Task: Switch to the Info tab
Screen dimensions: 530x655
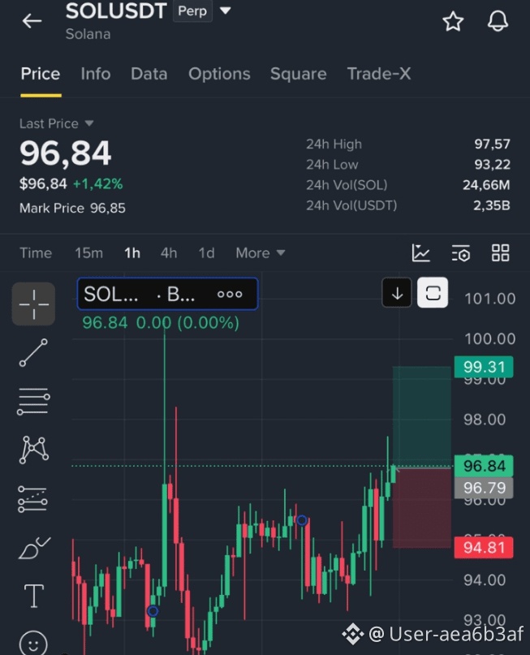Action: (x=96, y=74)
